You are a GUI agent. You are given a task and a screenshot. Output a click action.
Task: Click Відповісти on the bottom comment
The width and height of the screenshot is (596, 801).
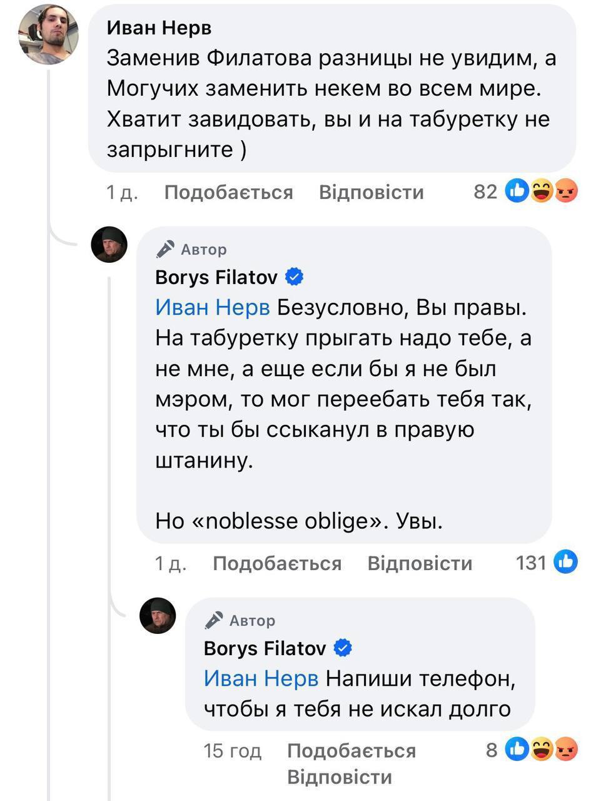tap(339, 776)
